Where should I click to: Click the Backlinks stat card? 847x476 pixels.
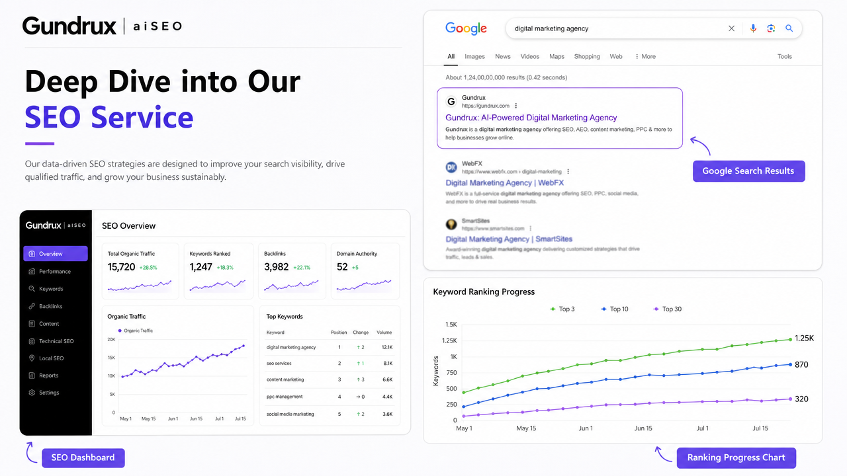pos(292,270)
